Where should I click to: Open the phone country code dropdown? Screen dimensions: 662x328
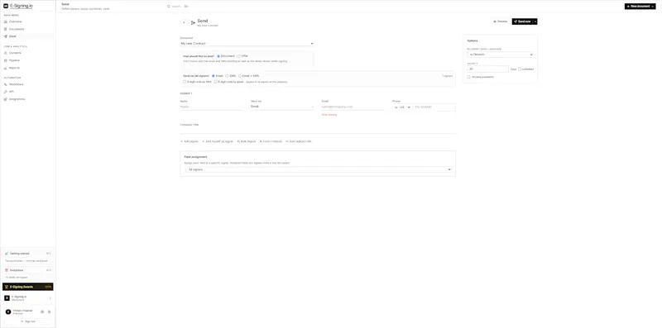(402, 107)
